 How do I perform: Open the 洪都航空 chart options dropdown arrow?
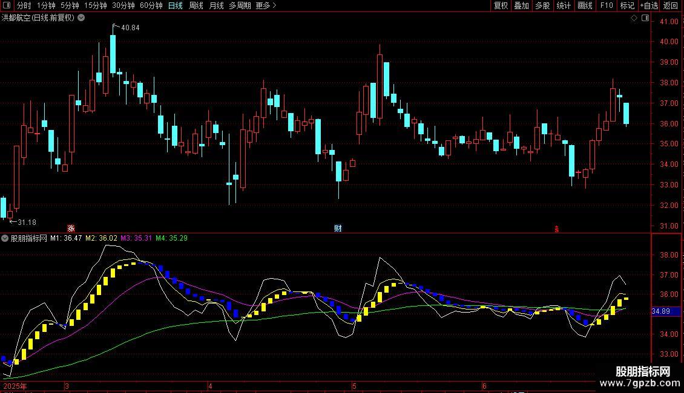(x=81, y=18)
